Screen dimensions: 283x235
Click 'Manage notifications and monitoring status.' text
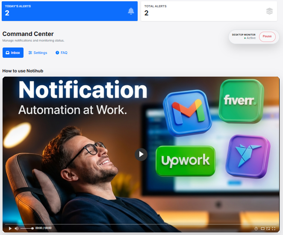click(x=33, y=41)
